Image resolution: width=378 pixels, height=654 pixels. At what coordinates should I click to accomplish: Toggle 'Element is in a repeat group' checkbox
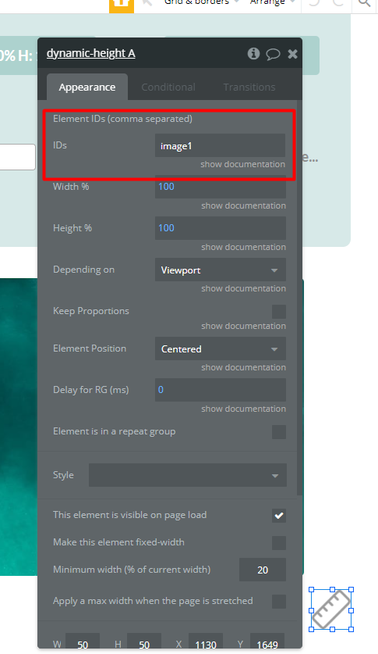(x=278, y=432)
